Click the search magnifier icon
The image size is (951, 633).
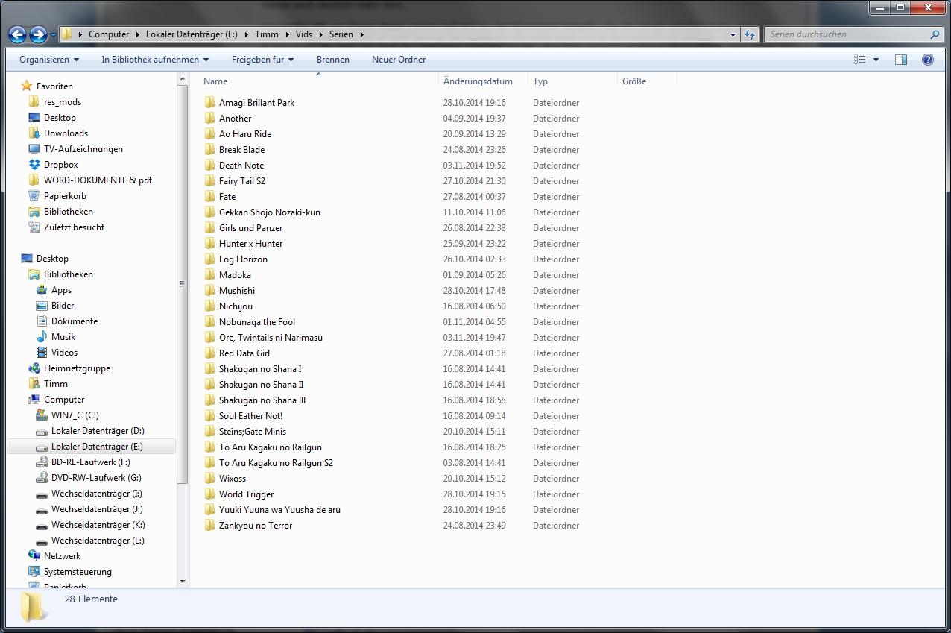click(935, 34)
